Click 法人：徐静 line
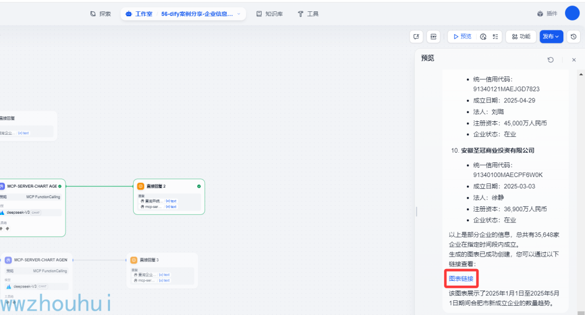This screenshot has width=585, height=315. coord(489,198)
